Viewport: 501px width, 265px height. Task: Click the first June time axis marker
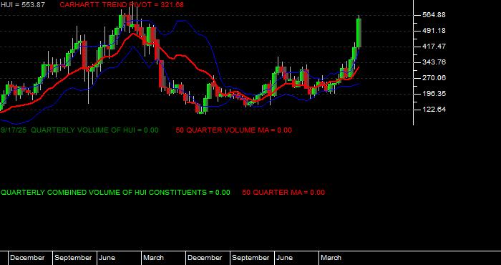[107, 258]
